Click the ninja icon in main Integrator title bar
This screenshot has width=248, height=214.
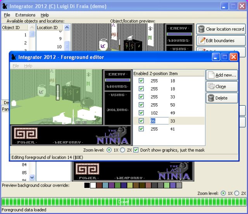pos(5,6)
